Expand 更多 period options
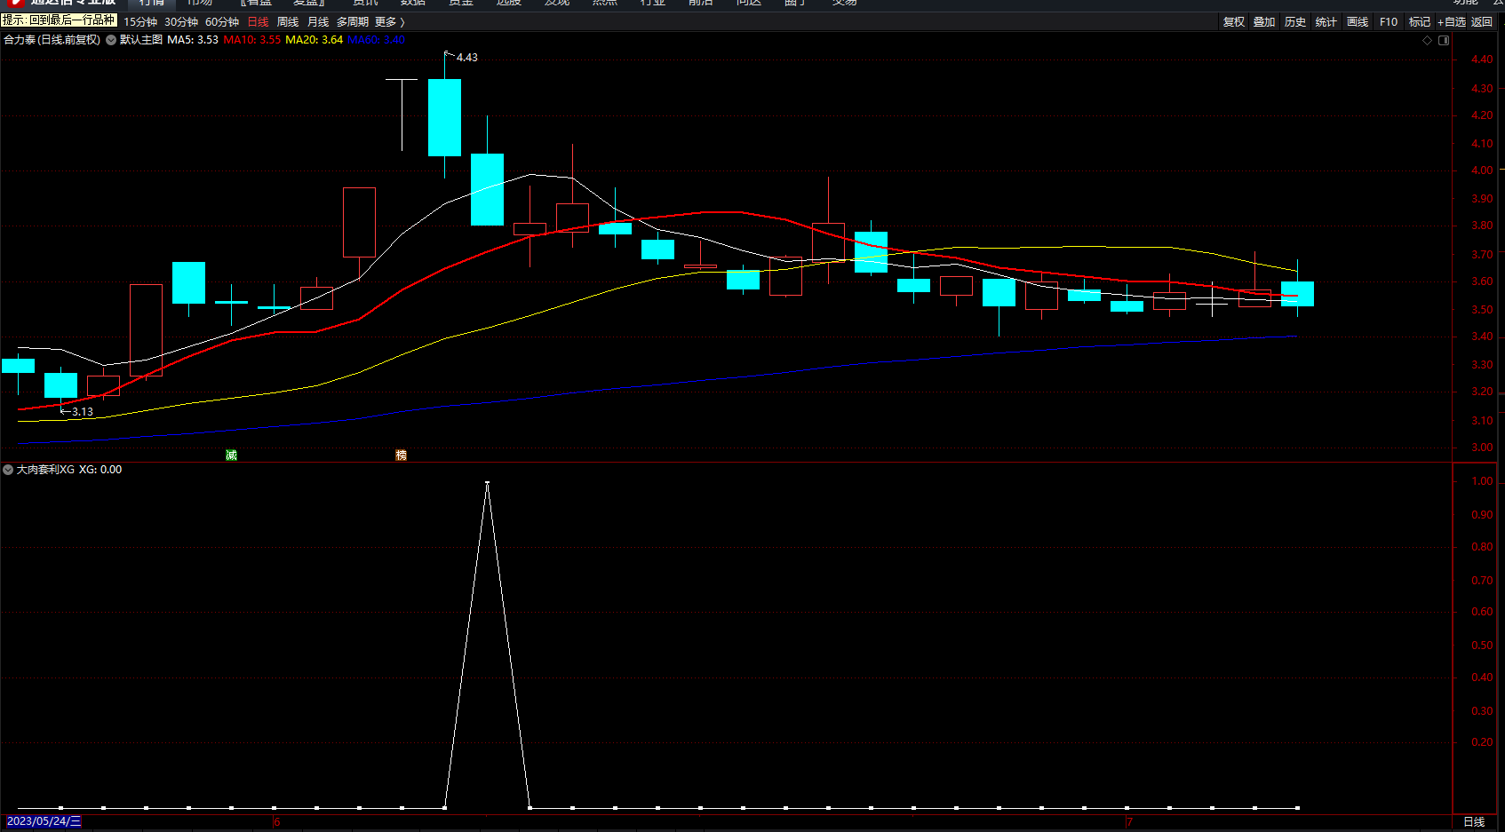Viewport: 1505px width, 832px height. [x=389, y=22]
